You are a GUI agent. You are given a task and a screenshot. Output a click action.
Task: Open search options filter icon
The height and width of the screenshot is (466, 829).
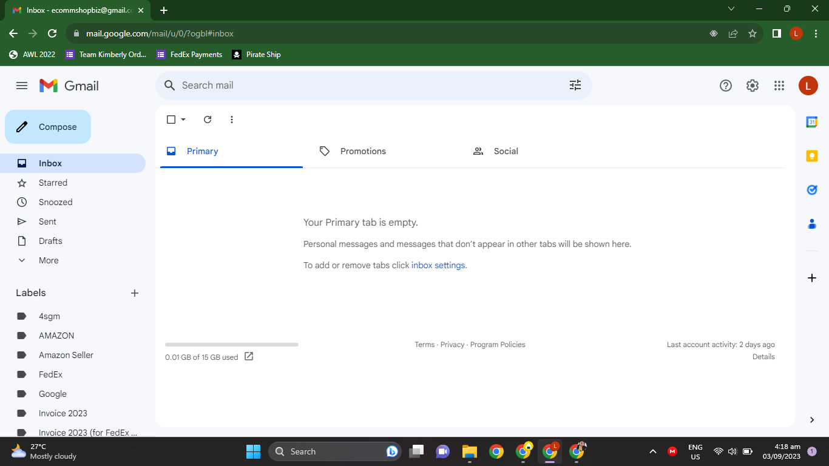pyautogui.click(x=575, y=86)
